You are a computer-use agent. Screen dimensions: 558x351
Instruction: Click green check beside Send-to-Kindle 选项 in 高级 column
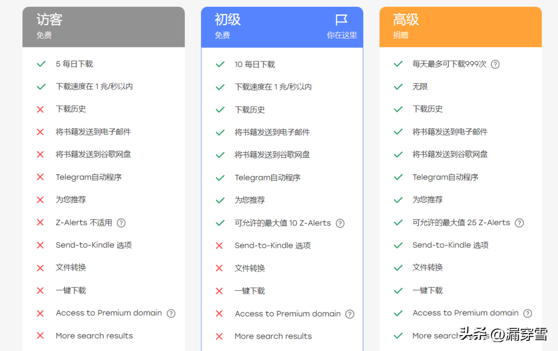[398, 245]
